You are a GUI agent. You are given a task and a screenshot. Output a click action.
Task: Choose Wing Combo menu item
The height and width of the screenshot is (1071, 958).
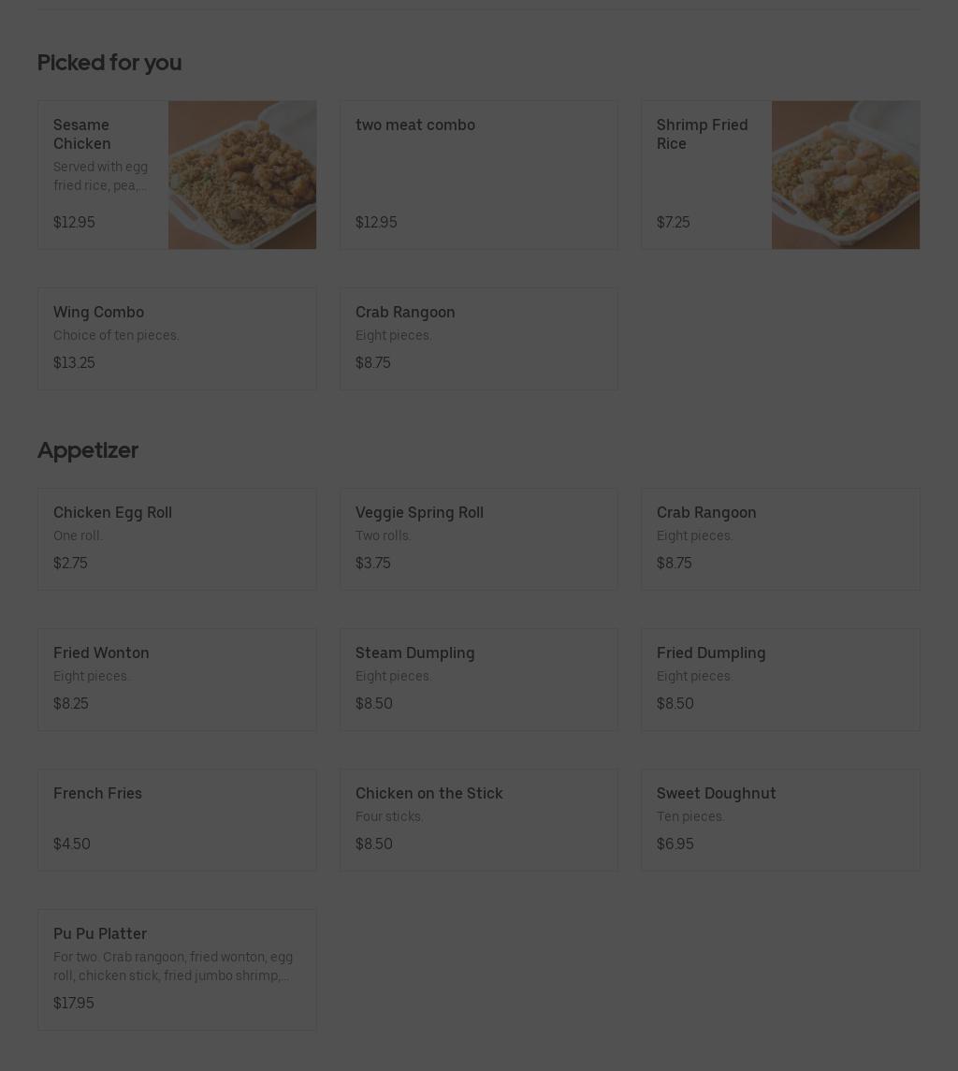point(177,338)
